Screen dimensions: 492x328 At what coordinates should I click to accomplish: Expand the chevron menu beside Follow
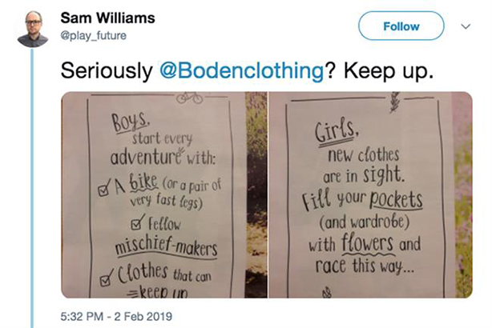click(466, 26)
